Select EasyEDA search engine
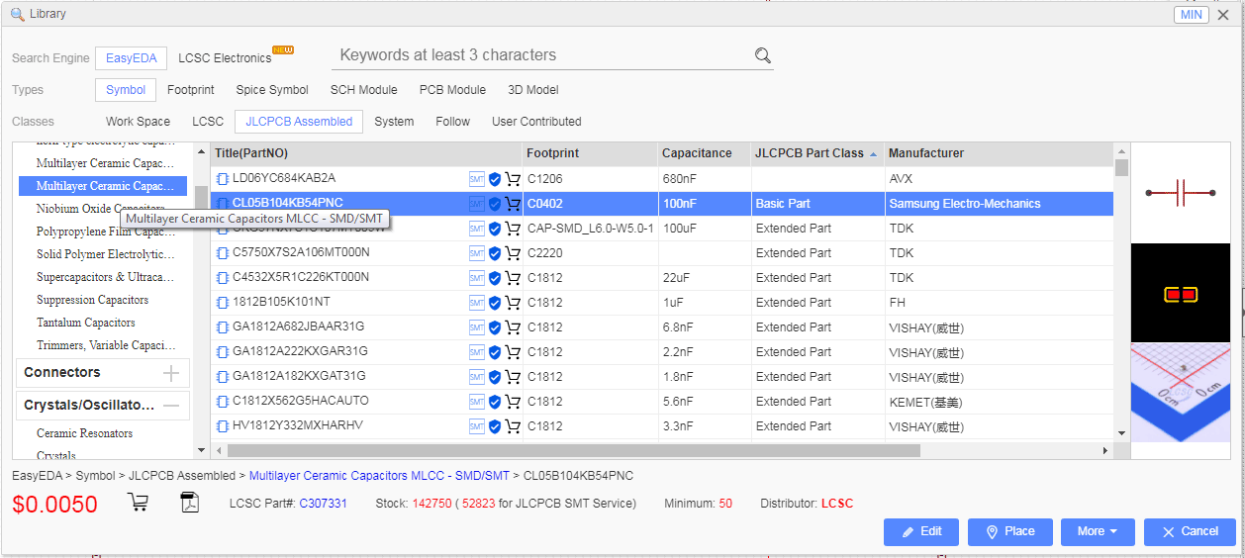The height and width of the screenshot is (558, 1245). (132, 58)
